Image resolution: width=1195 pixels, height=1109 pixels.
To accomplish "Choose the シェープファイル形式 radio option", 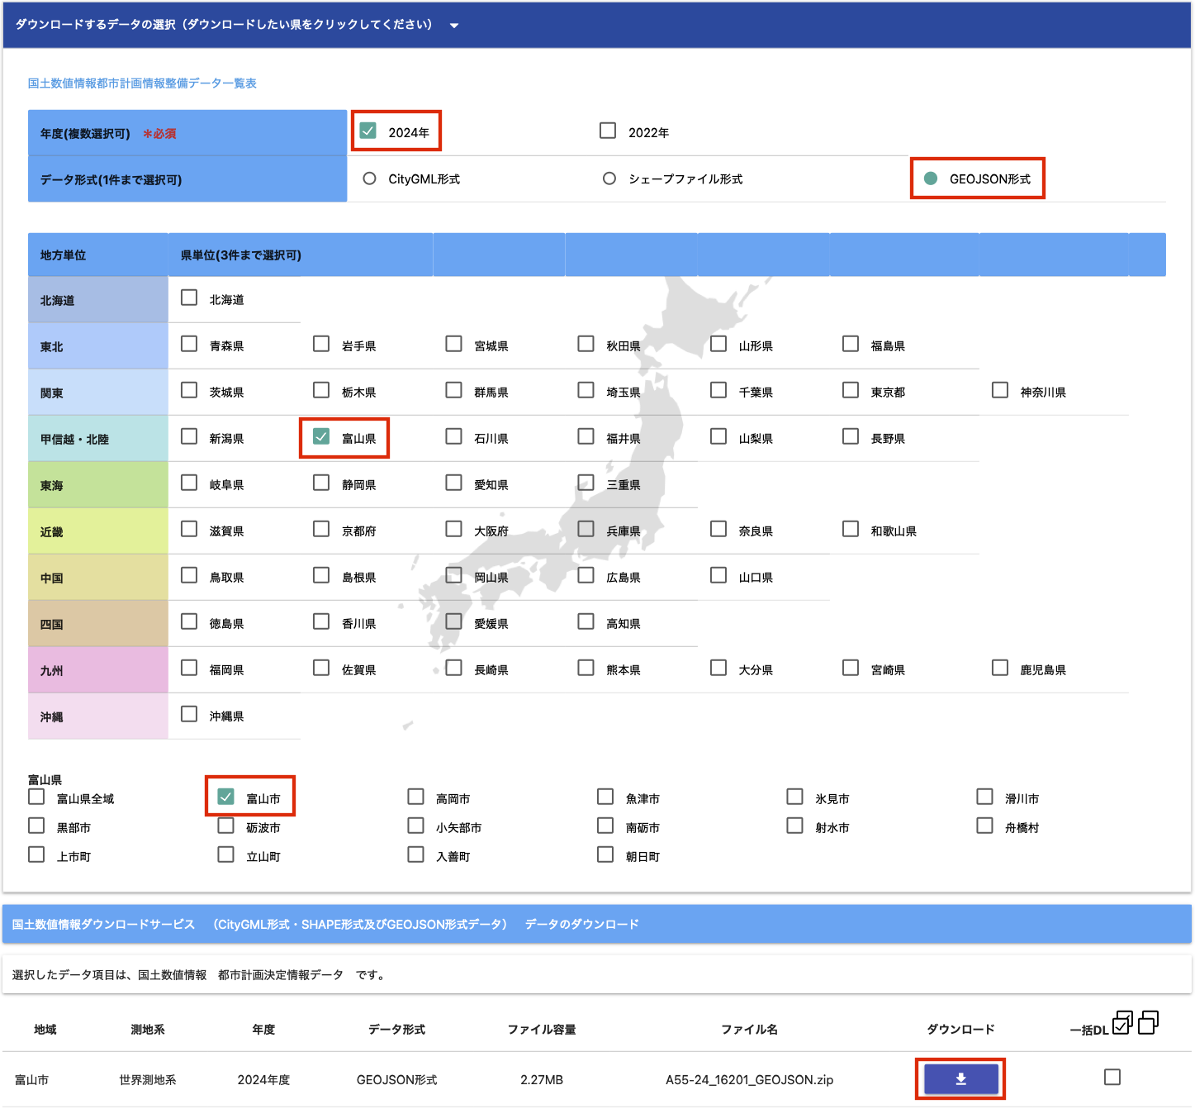I will point(609,178).
